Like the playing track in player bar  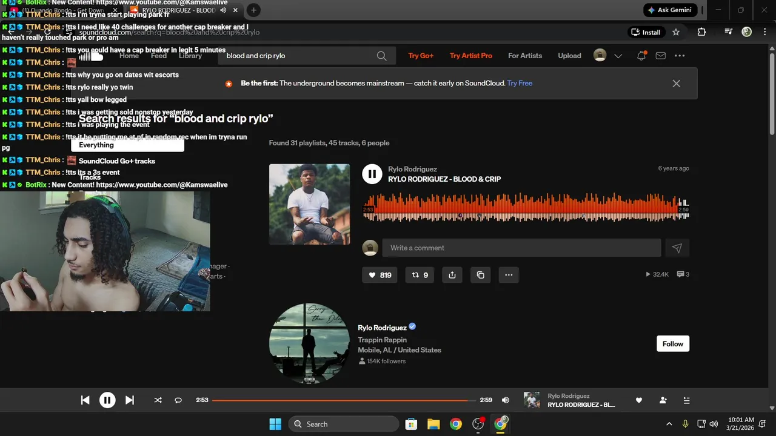click(638, 400)
